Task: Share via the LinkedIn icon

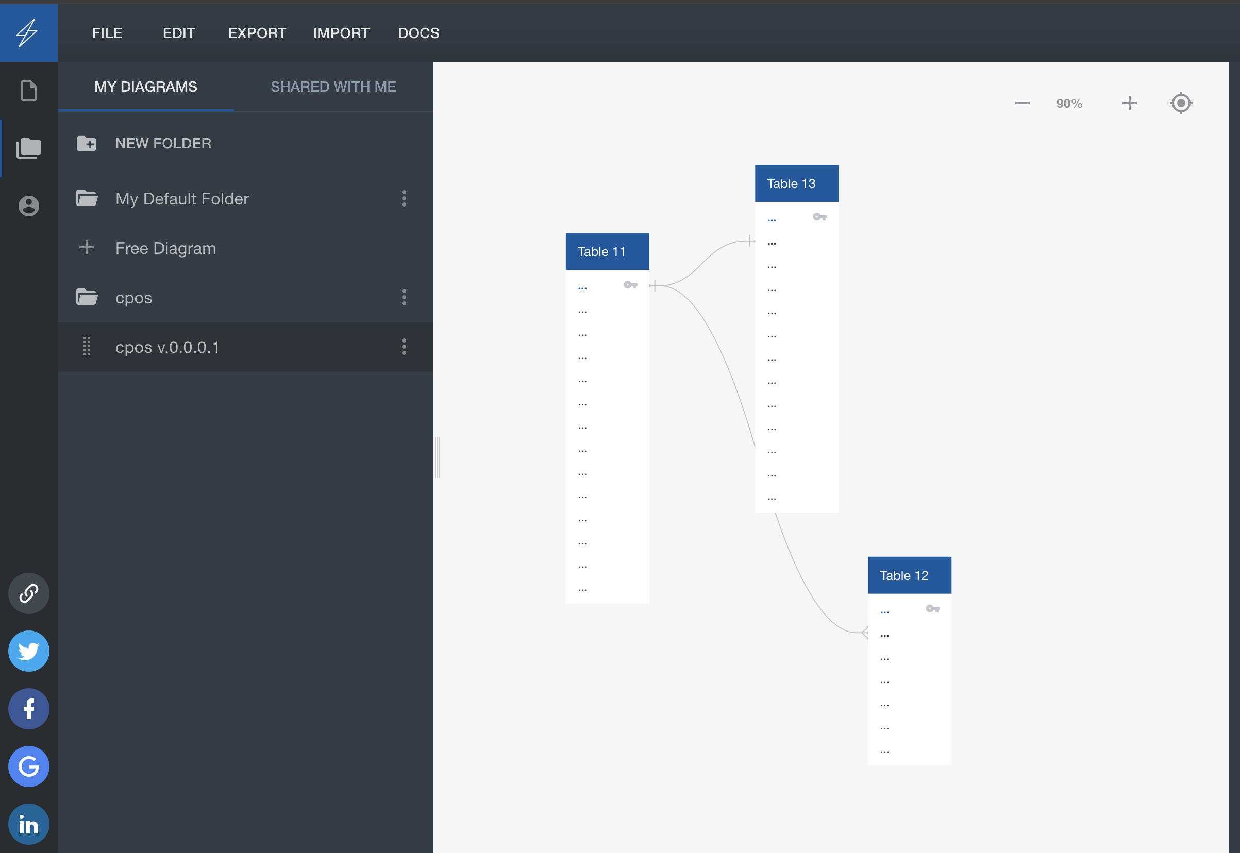Action: pos(29,824)
